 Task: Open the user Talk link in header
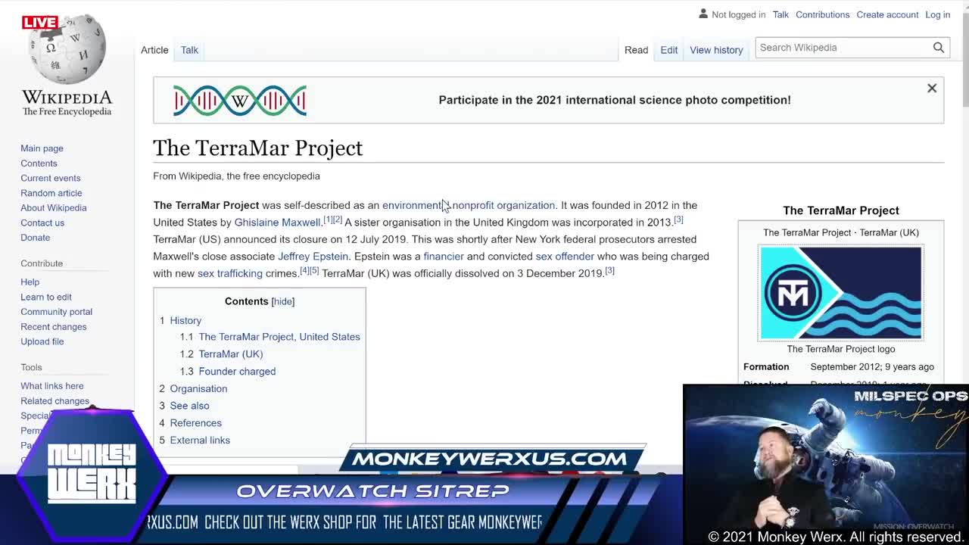pos(780,14)
